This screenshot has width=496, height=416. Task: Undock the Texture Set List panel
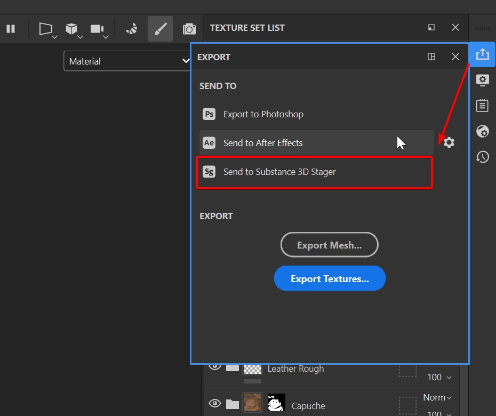[431, 28]
